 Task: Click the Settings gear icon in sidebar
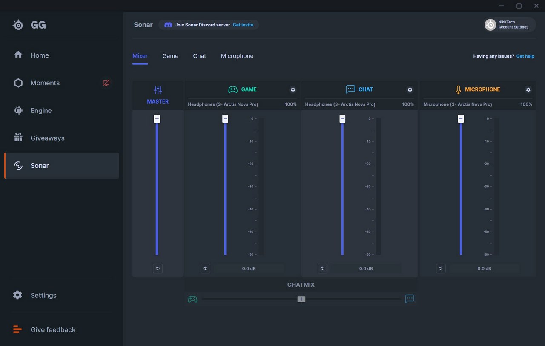[17, 295]
